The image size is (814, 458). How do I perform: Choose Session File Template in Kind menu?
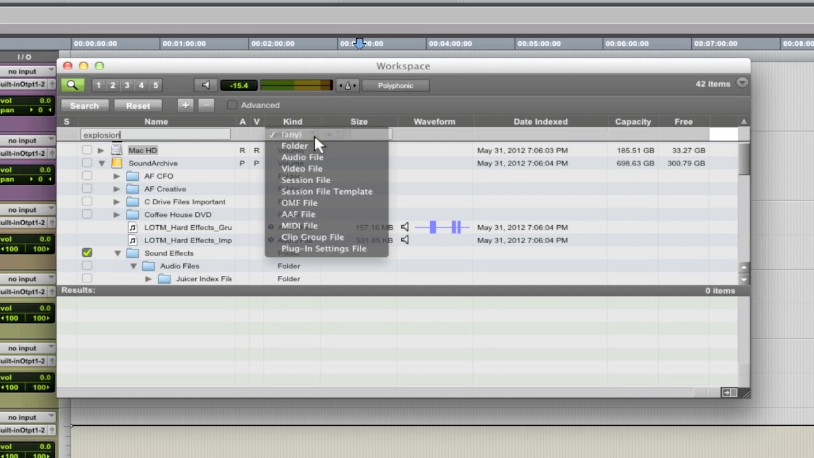(326, 192)
